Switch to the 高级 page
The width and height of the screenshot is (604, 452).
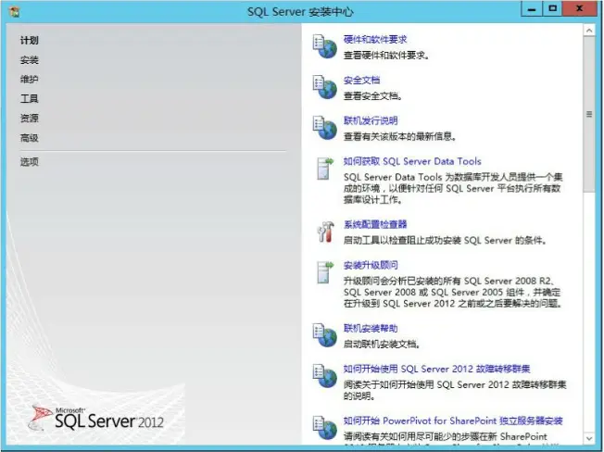pos(30,138)
